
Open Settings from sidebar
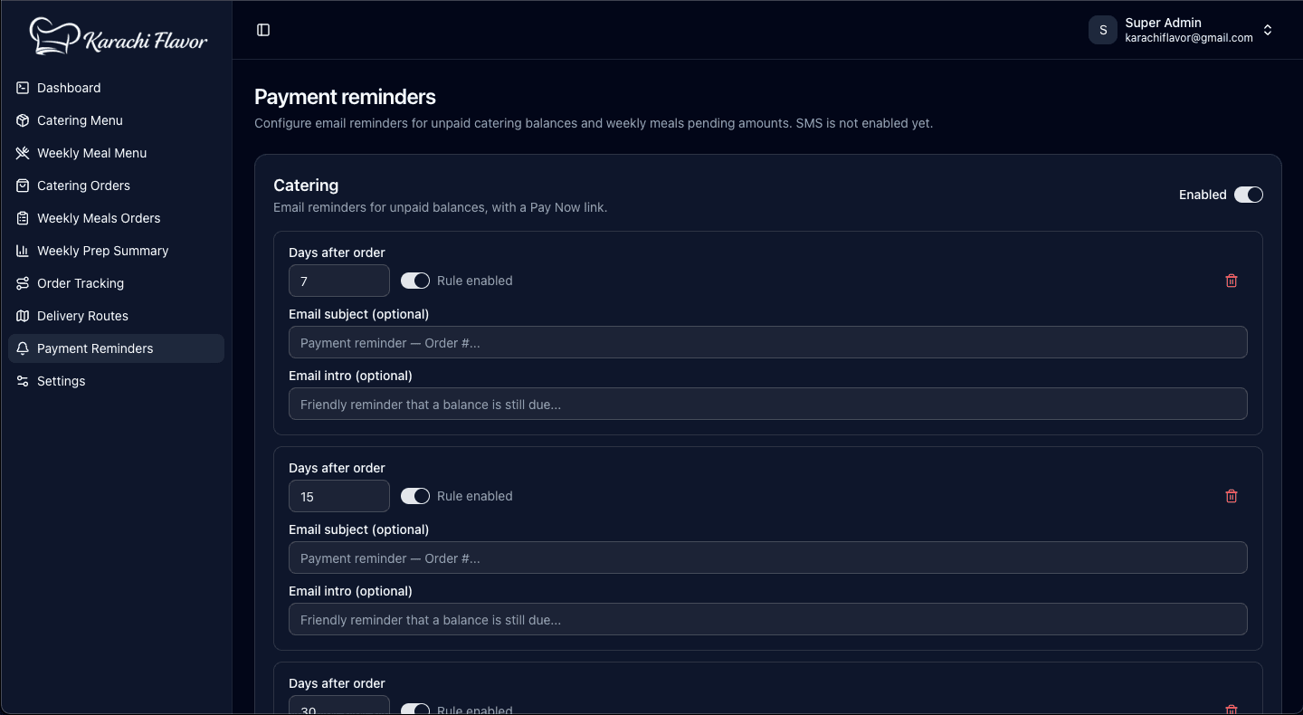coord(116,381)
